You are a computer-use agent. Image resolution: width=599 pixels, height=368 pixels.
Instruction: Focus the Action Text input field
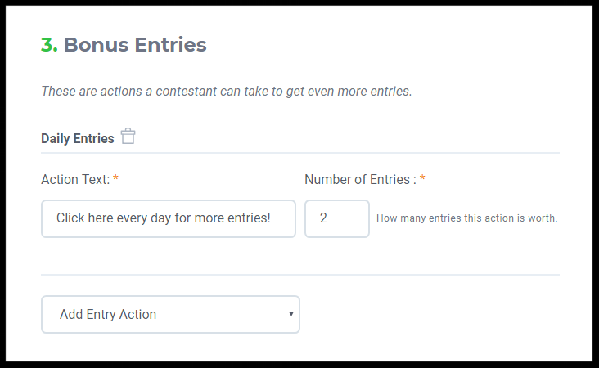[169, 218]
